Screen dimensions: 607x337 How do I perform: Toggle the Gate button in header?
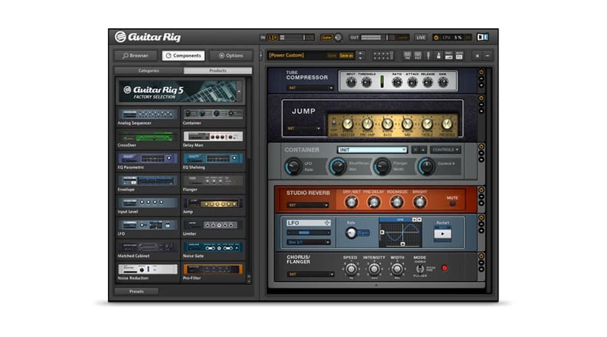click(326, 38)
